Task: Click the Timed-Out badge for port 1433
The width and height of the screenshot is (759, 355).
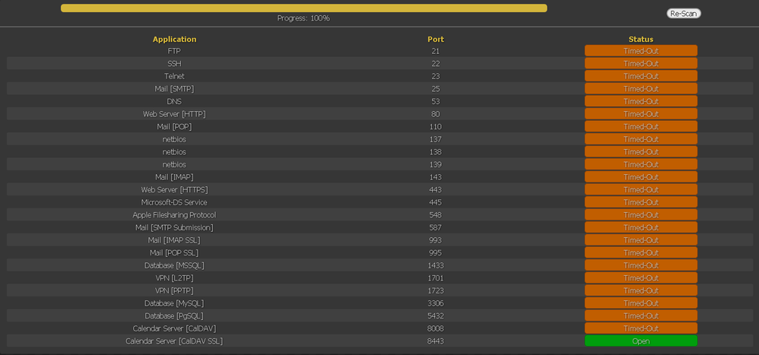Action: click(x=641, y=265)
